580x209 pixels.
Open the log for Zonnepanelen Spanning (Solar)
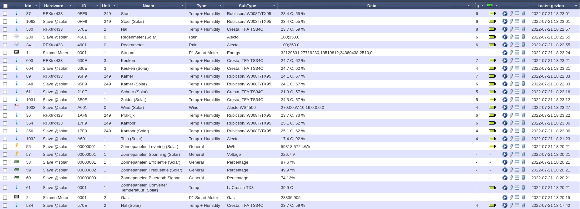click(517, 155)
